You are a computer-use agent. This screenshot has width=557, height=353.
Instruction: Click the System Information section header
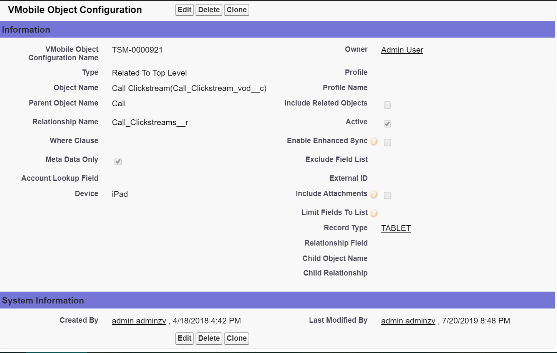(43, 300)
